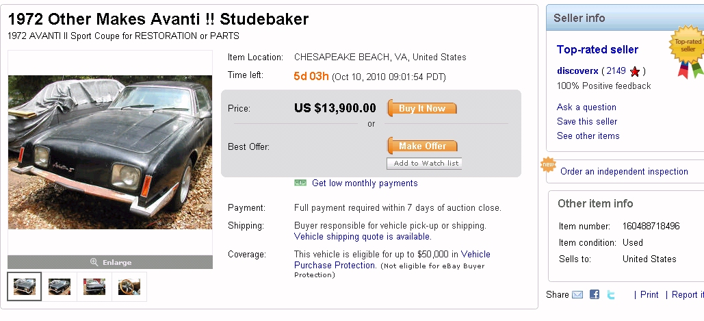The width and height of the screenshot is (704, 321).
Task: Show the rear view car thumbnail
Action: (x=94, y=286)
